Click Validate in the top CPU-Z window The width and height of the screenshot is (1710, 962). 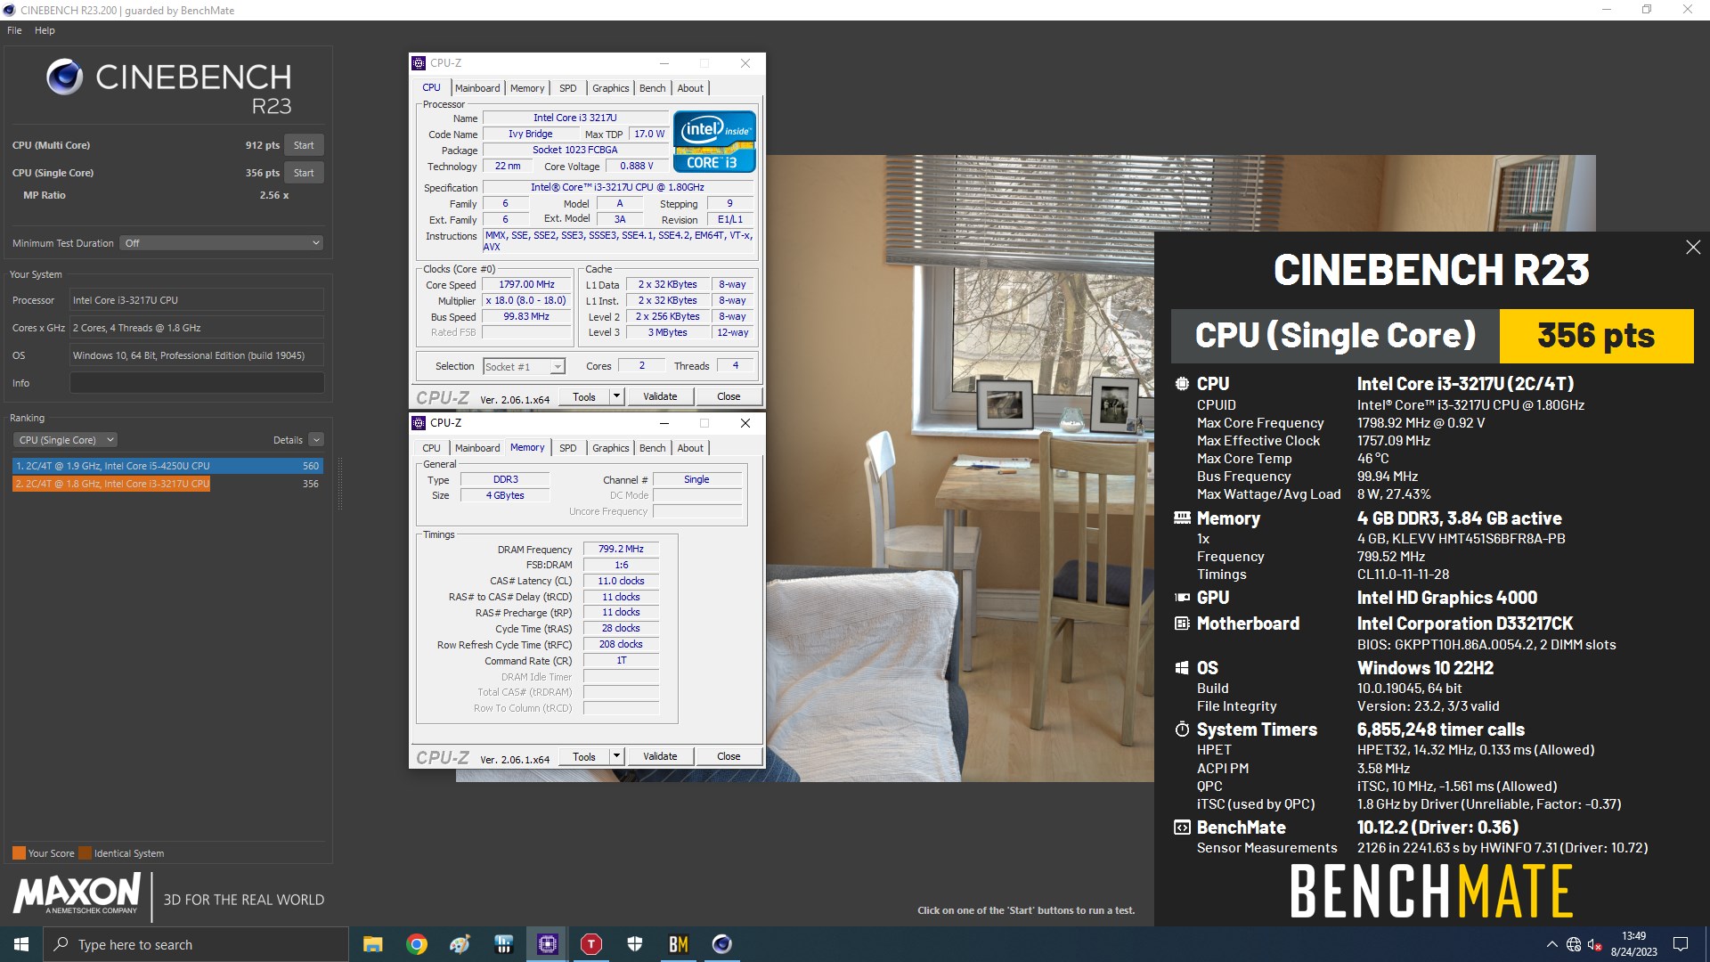click(660, 397)
